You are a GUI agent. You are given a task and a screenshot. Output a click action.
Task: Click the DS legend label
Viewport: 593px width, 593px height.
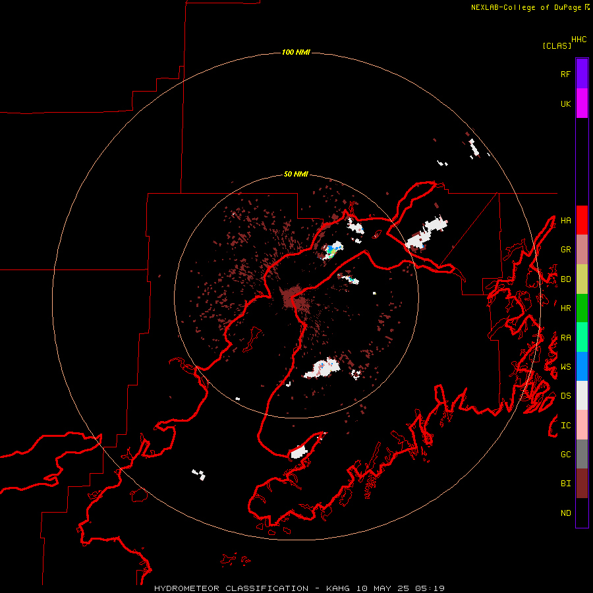565,396
